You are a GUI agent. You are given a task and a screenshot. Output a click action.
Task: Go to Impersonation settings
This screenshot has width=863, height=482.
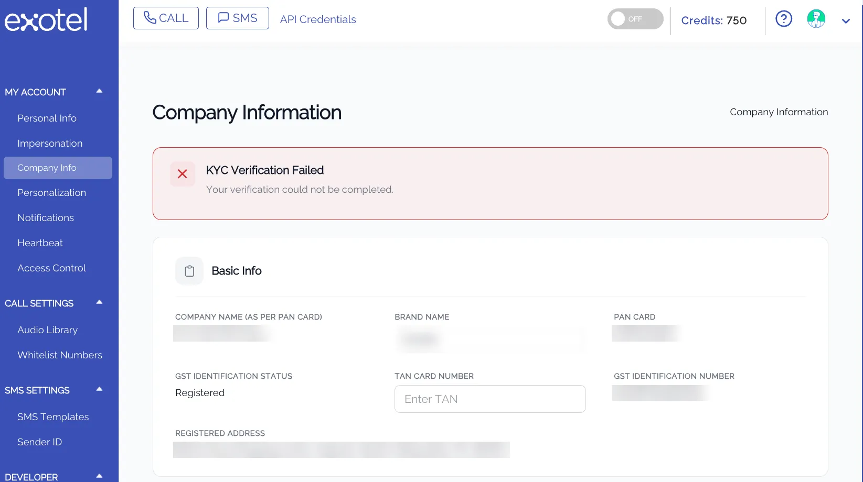[x=50, y=144]
